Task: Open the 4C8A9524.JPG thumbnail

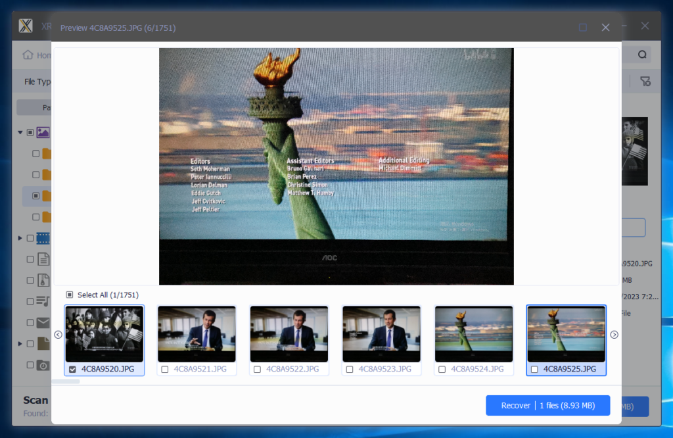Action: (474, 334)
